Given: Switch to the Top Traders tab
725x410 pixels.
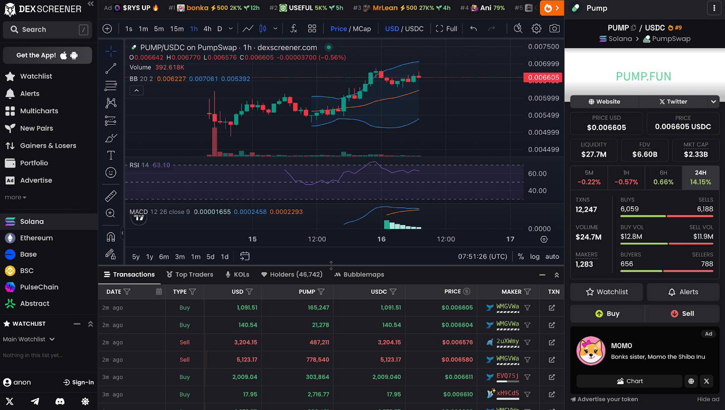Looking at the screenshot, I should click(x=189, y=274).
